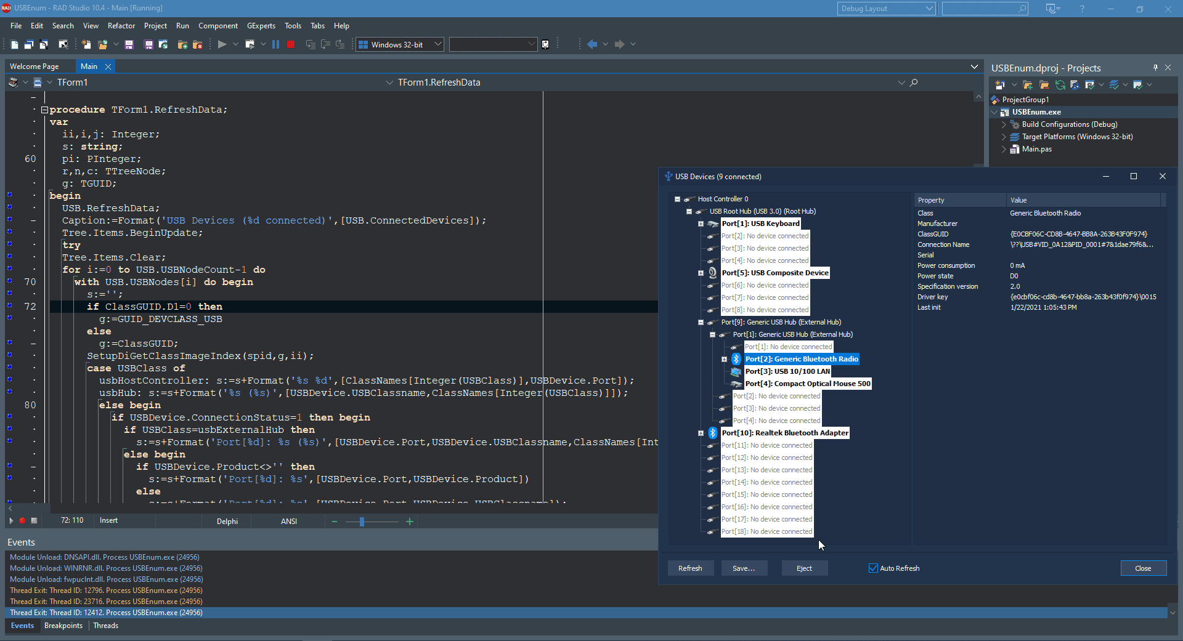This screenshot has height=641, width=1183.
Task: Expand Build Configurations (Debug) in Projects
Action: point(1004,124)
